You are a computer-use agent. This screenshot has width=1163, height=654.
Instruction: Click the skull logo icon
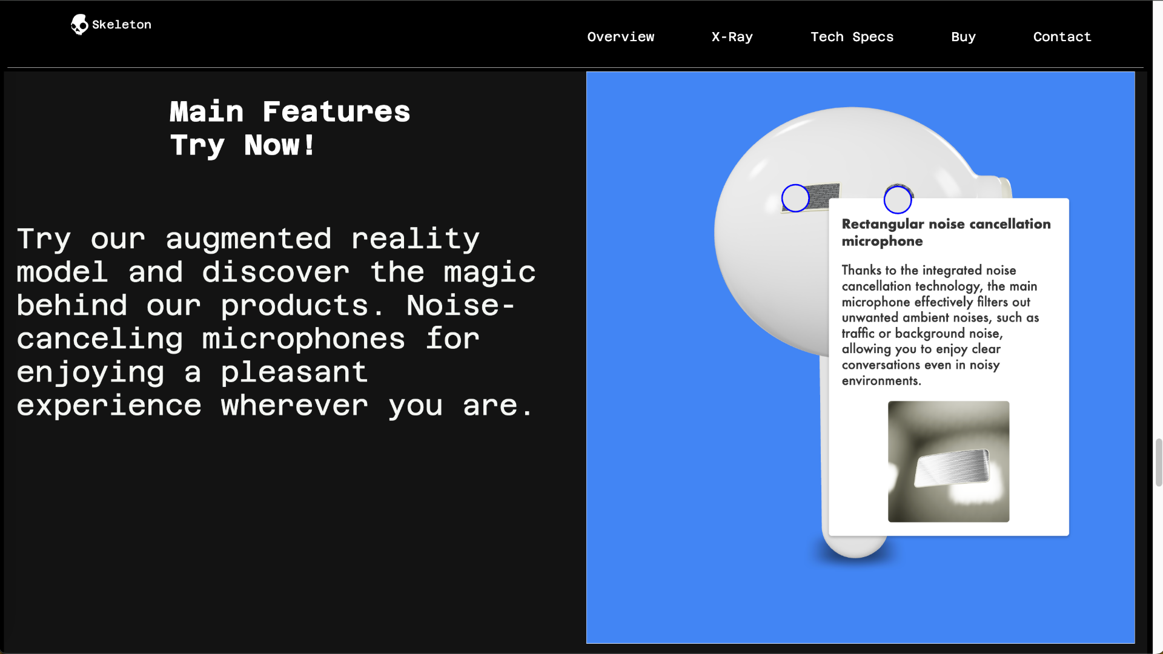tap(79, 25)
